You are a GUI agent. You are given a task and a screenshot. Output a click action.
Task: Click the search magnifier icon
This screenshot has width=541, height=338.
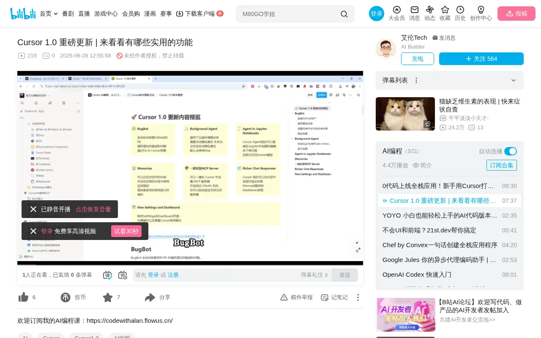[344, 14]
